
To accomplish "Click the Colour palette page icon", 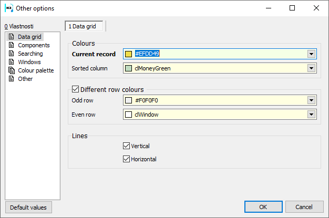I will click(11, 70).
